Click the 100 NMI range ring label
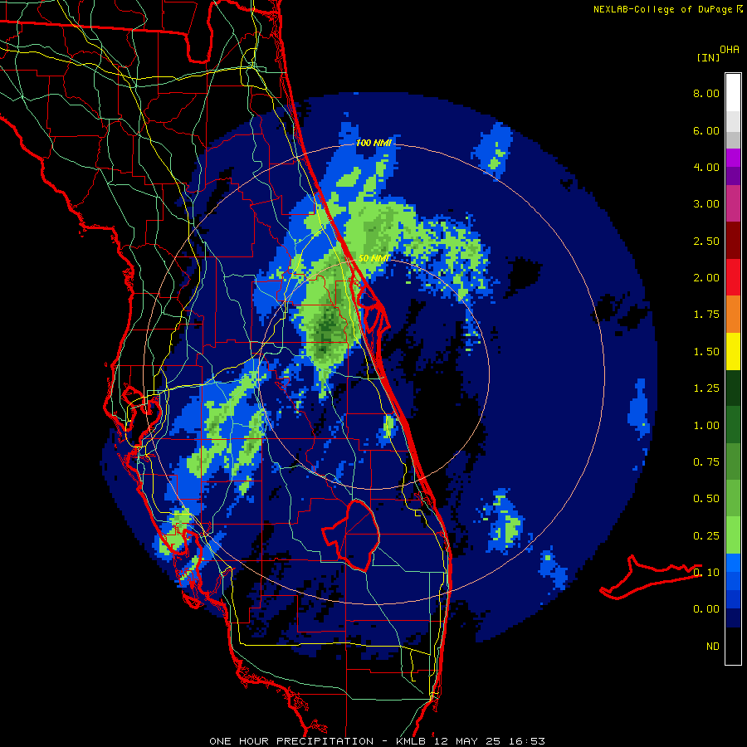 pos(374,143)
